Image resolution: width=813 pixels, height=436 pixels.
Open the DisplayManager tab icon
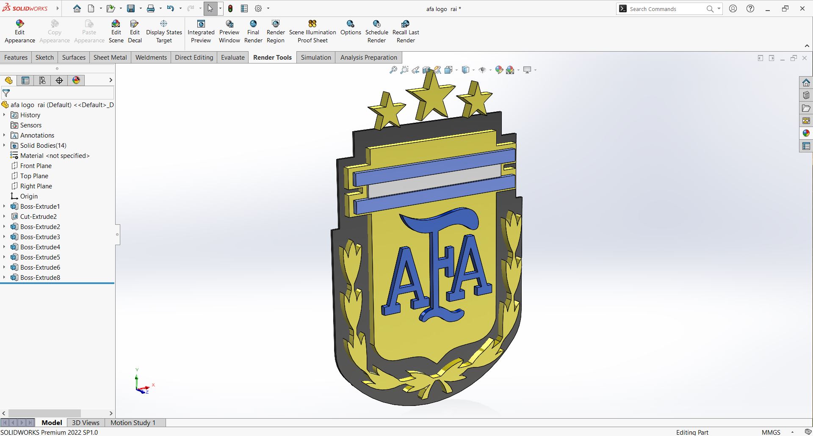[x=76, y=80]
